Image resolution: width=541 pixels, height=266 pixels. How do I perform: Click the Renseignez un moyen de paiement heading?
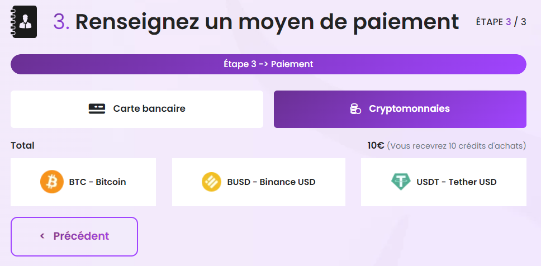pyautogui.click(x=267, y=22)
